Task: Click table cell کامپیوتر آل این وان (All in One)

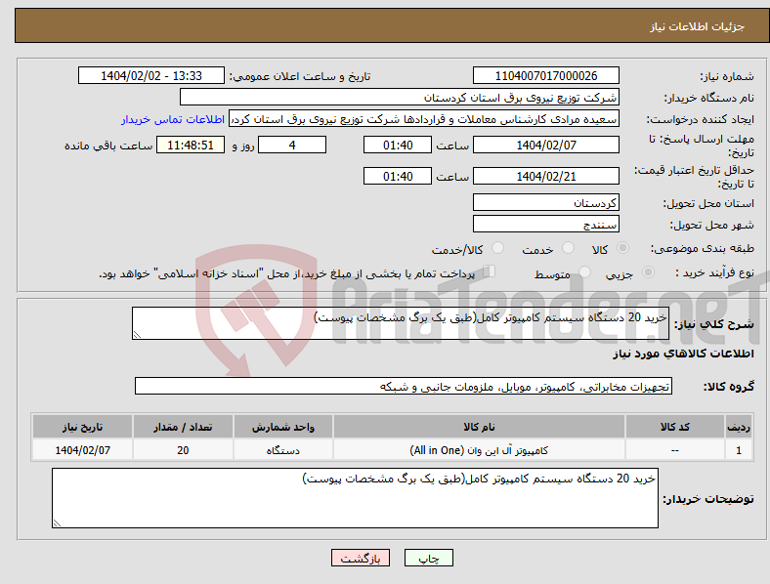Action: [479, 450]
